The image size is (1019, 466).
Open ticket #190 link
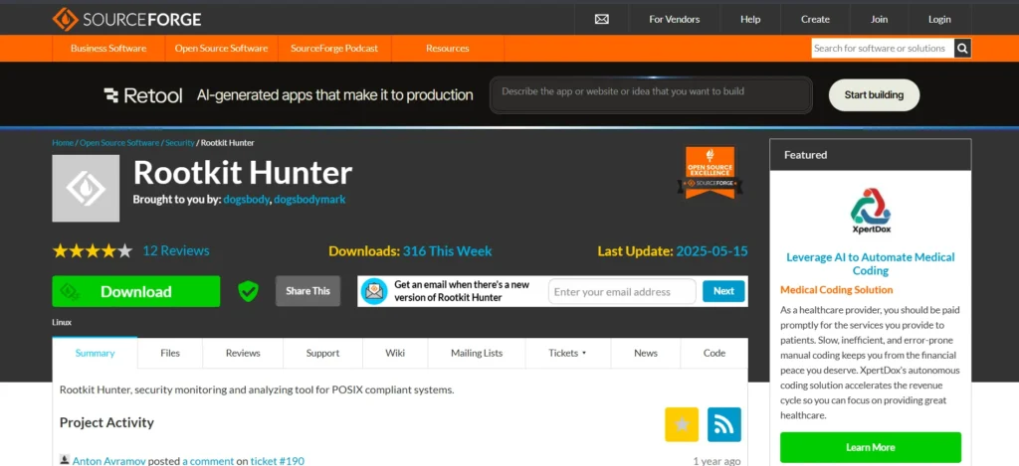tap(278, 461)
